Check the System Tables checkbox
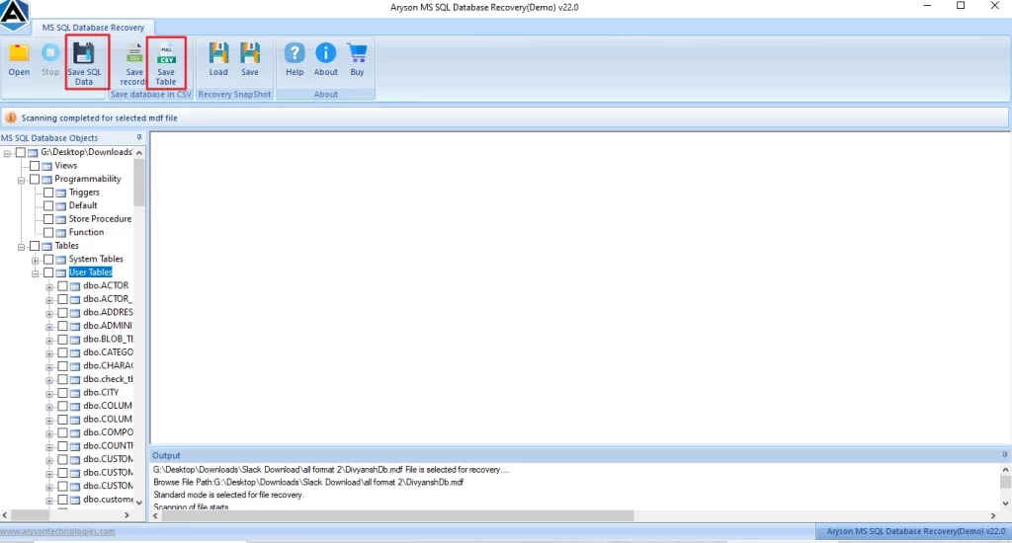Image resolution: width=1012 pixels, height=543 pixels. 48,260
